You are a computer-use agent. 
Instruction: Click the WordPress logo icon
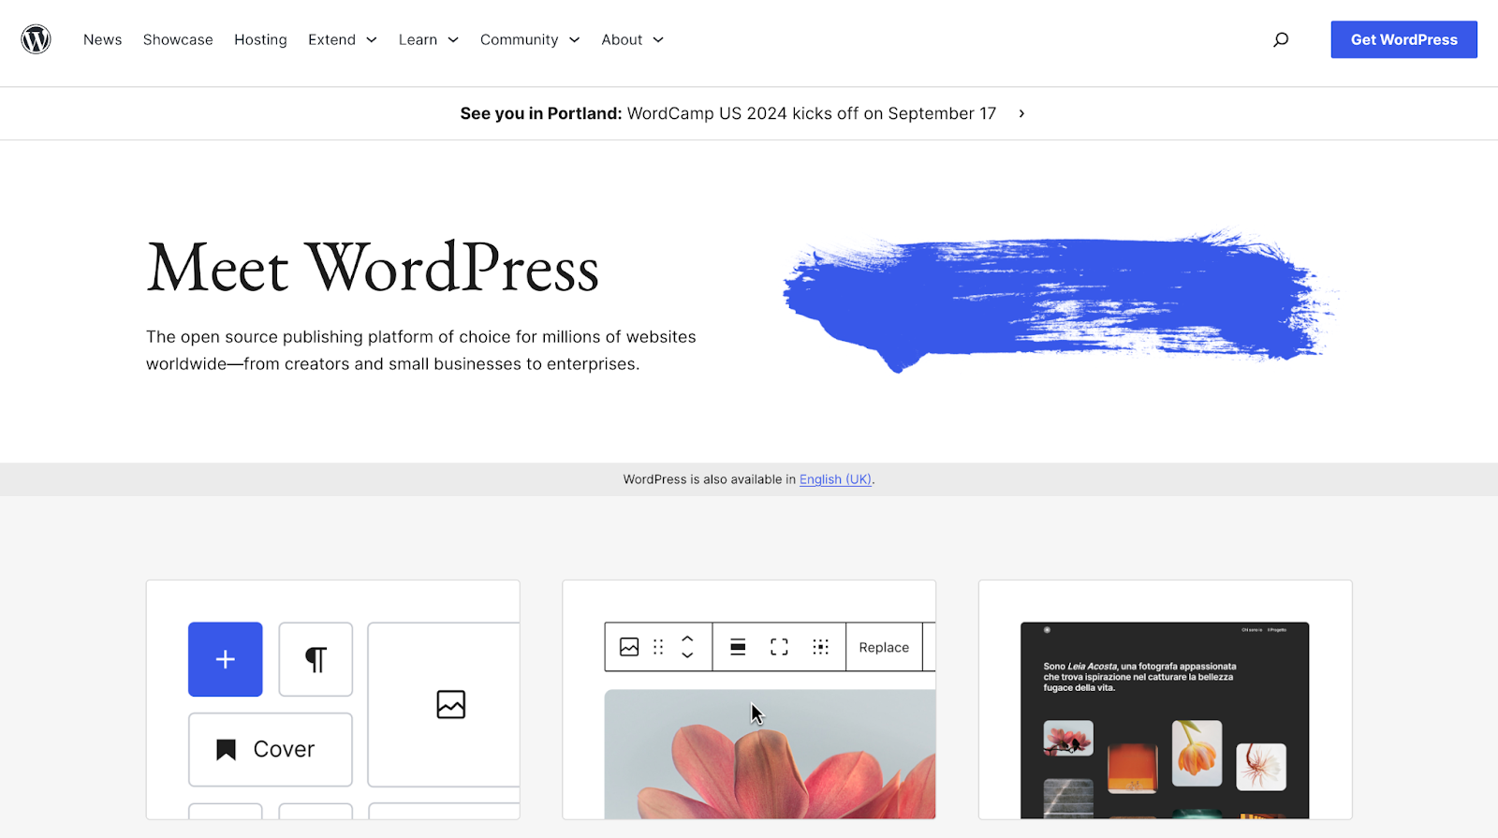click(36, 39)
